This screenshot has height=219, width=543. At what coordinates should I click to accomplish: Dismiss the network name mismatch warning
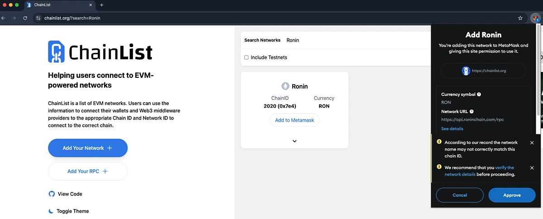[532, 143]
